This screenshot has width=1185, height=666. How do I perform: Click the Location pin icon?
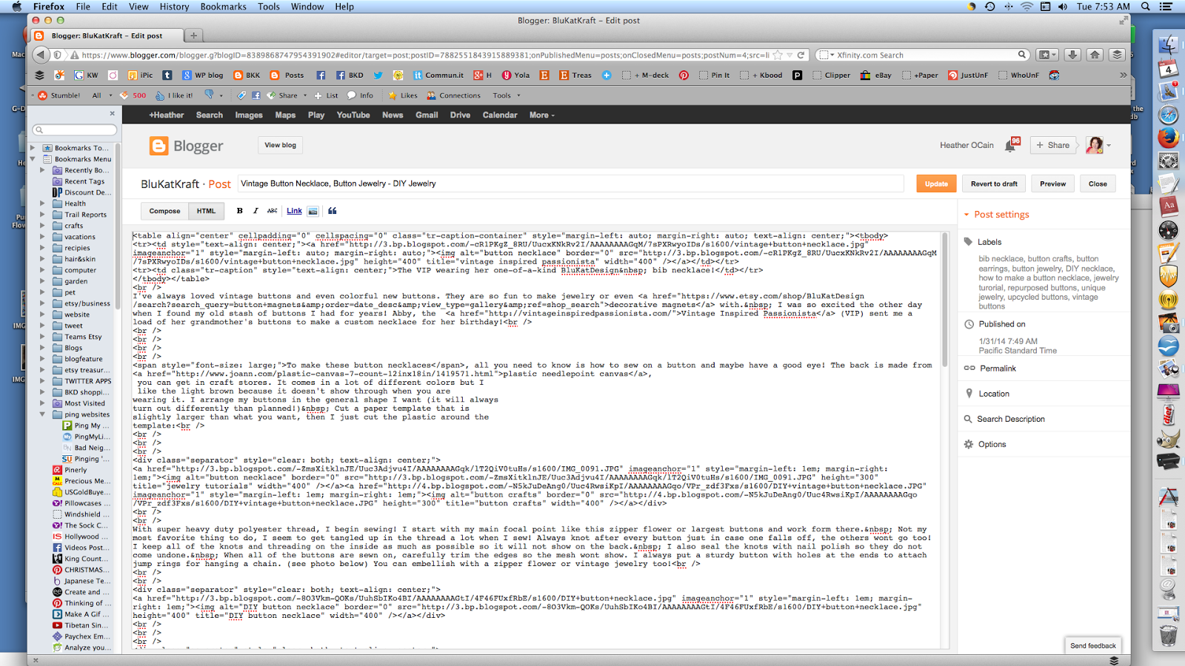pyautogui.click(x=969, y=394)
